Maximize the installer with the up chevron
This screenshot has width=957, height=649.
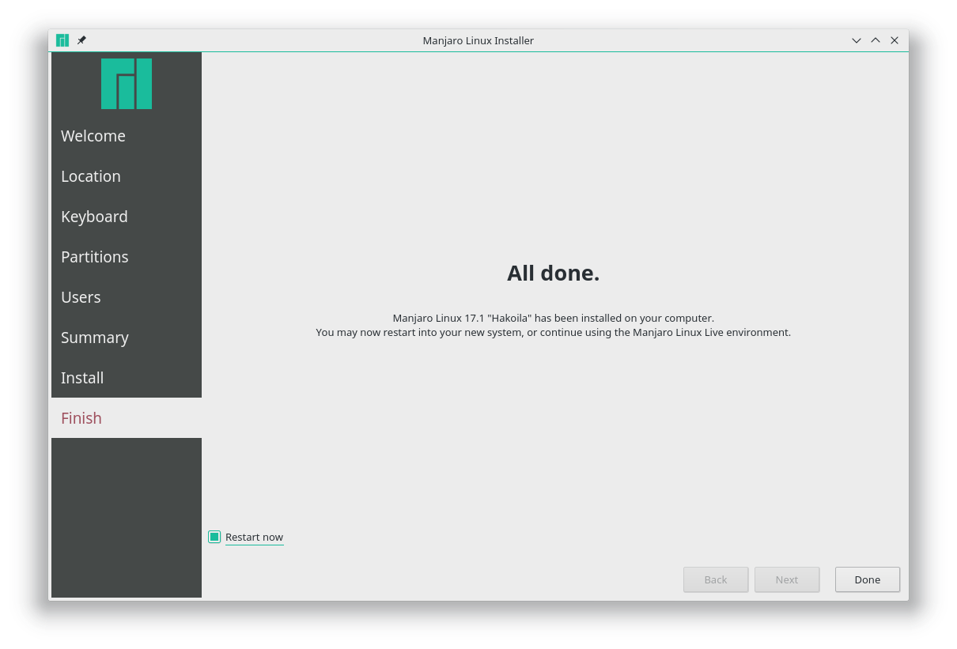click(876, 40)
